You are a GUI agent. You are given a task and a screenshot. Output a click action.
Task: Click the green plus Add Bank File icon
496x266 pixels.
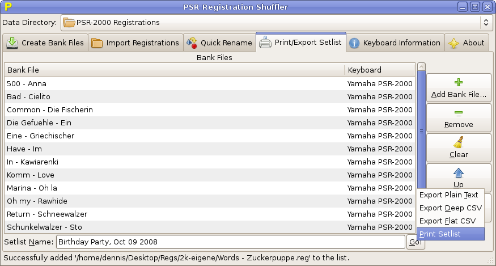pyautogui.click(x=459, y=83)
